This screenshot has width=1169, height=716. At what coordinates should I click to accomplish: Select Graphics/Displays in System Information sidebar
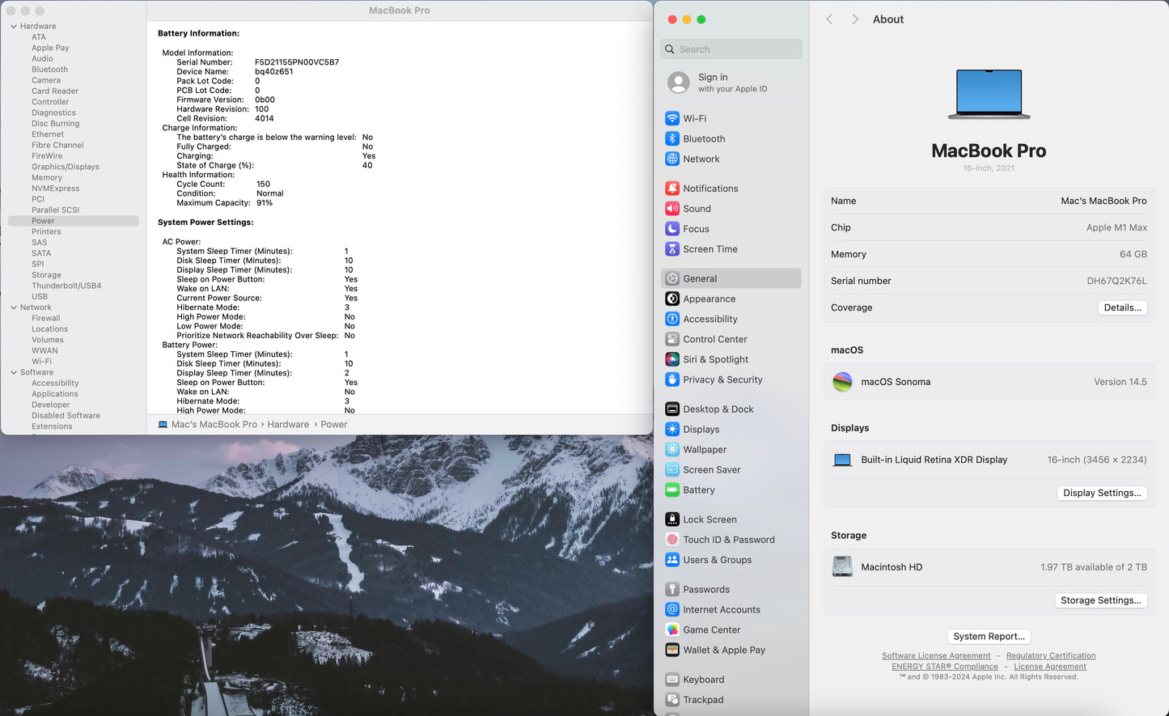point(66,167)
